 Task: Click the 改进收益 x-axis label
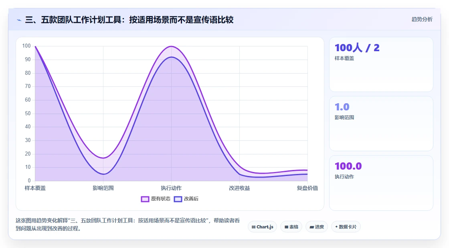pyautogui.click(x=239, y=188)
